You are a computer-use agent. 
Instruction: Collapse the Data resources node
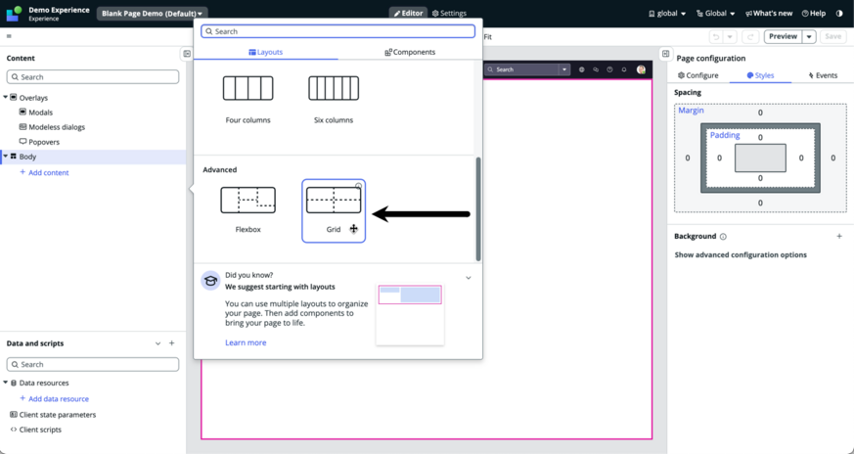pos(6,383)
